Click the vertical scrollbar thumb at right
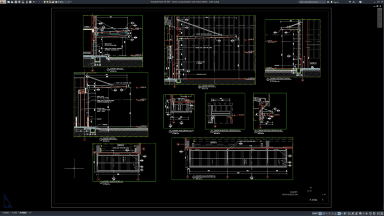Screen dimensions: 384x216 380,18
